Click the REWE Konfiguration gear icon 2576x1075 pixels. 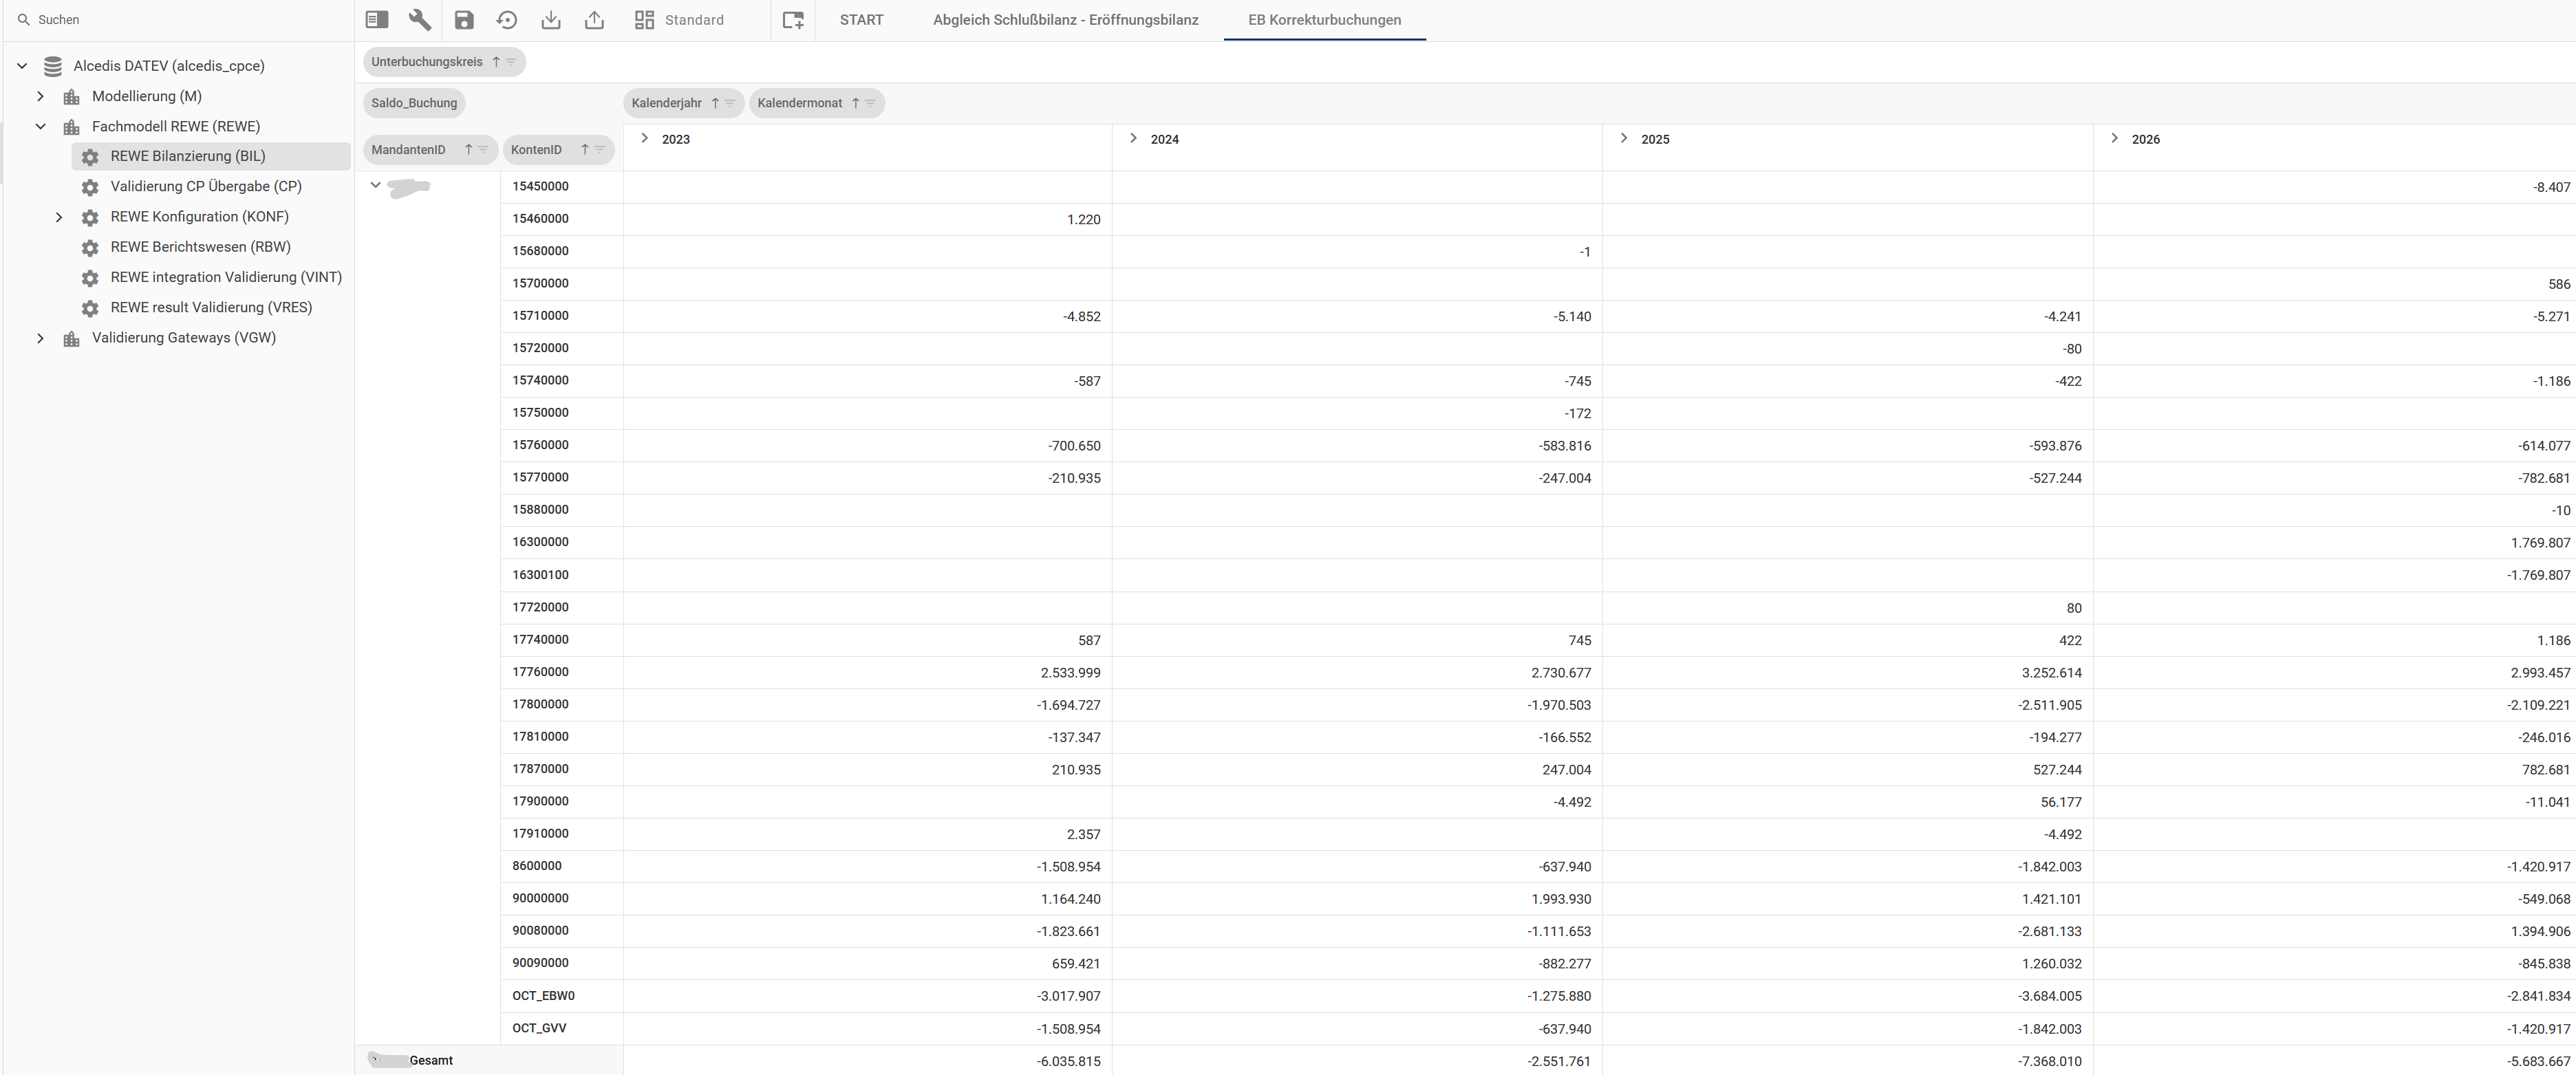pyautogui.click(x=90, y=217)
